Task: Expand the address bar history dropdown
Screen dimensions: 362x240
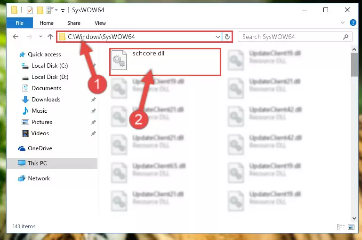Action: coord(217,37)
